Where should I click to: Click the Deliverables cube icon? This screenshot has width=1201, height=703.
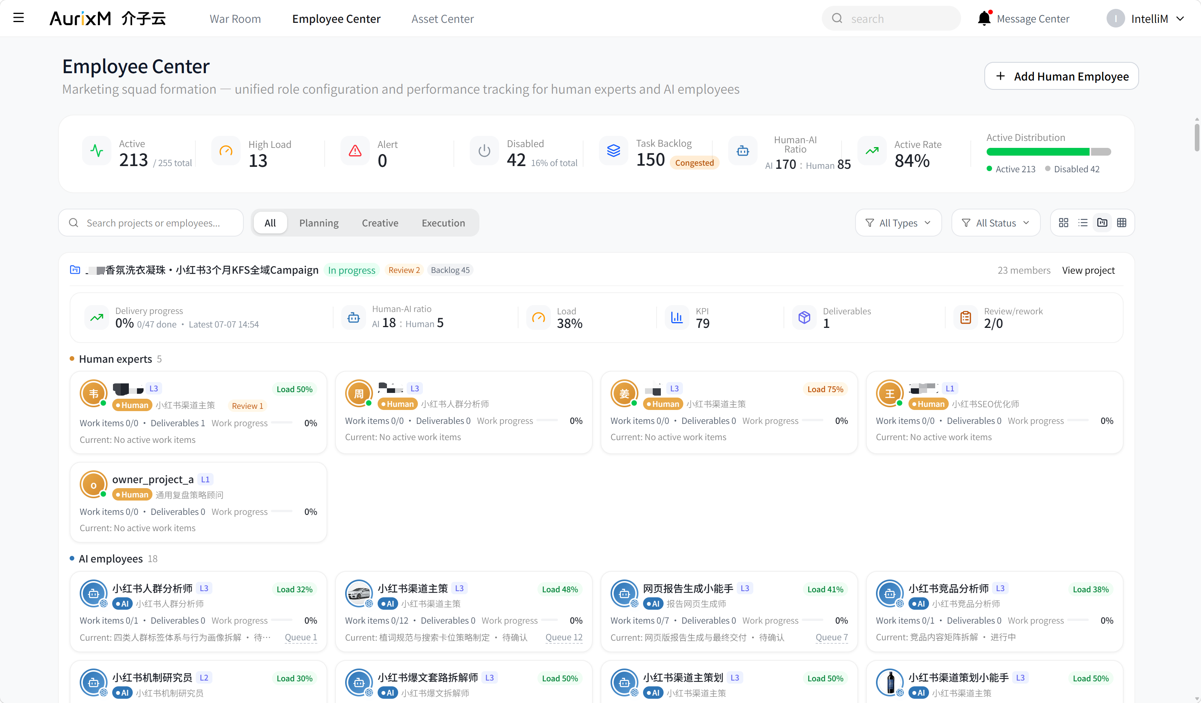[804, 318]
